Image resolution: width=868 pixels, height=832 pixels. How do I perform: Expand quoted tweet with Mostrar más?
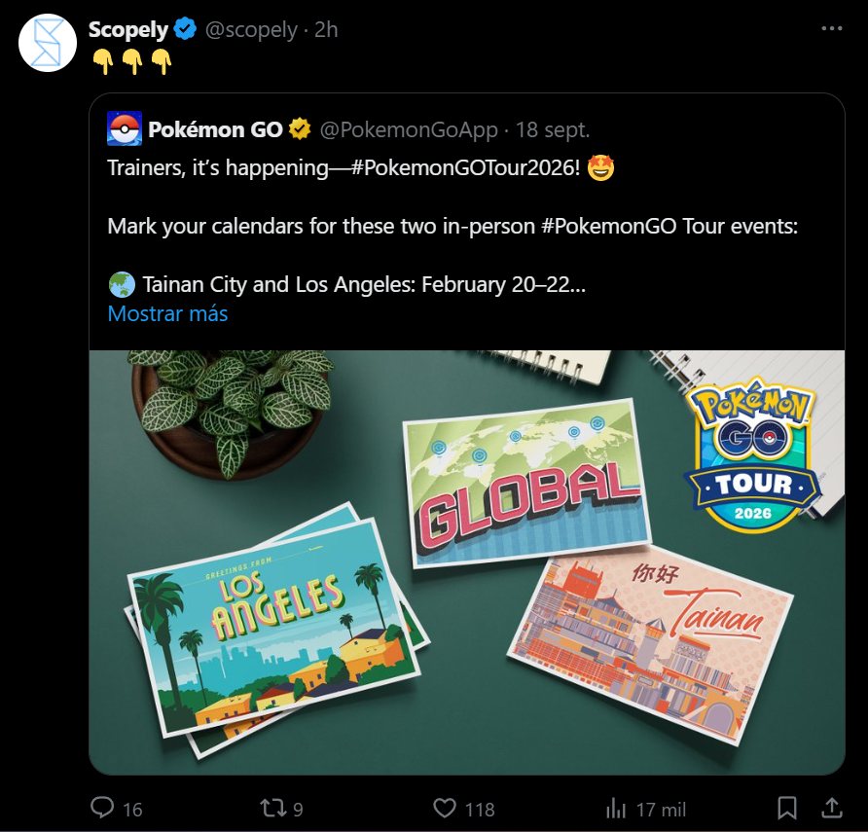pyautogui.click(x=167, y=313)
